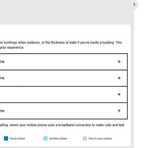Expand the fourth accordion row's plus icon
This screenshot has height=148, width=148.
(119, 111)
